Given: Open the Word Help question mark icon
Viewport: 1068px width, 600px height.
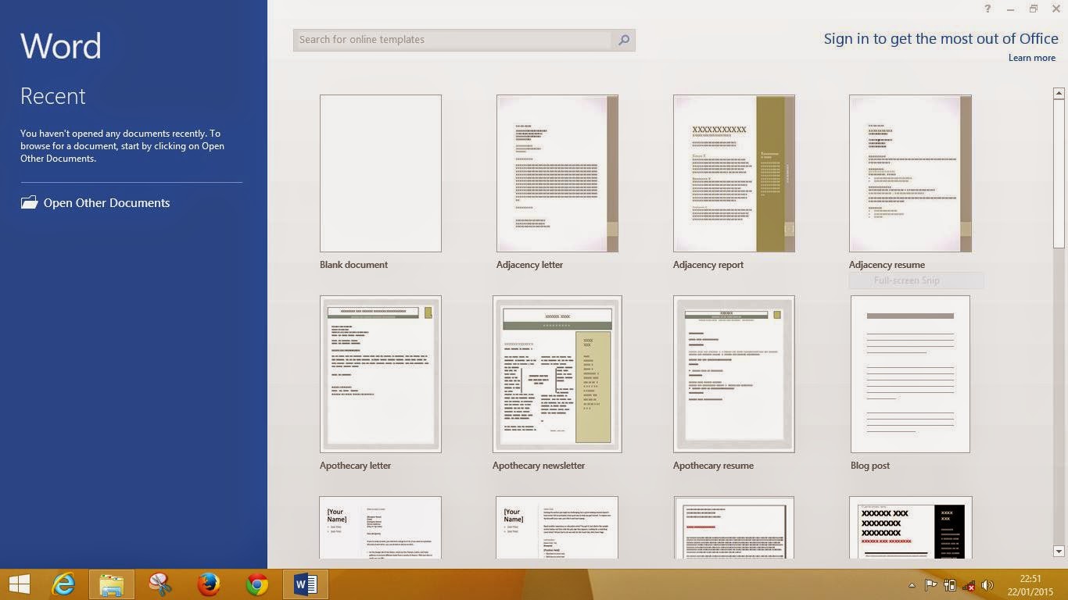Looking at the screenshot, I should pos(988,9).
